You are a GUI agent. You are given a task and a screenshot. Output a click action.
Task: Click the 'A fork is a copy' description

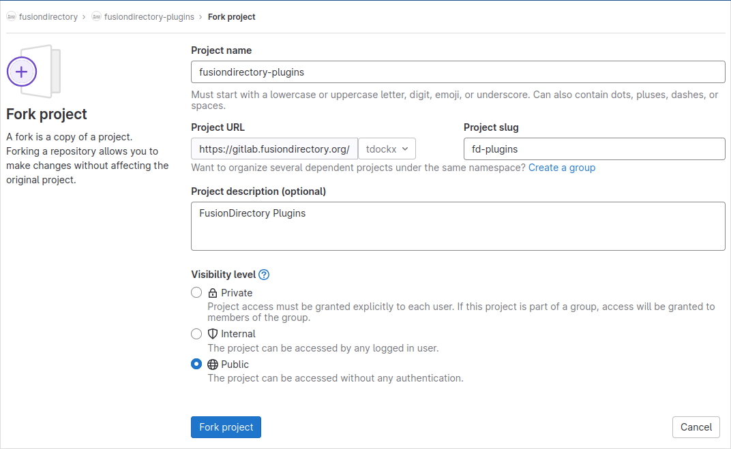tap(87, 158)
